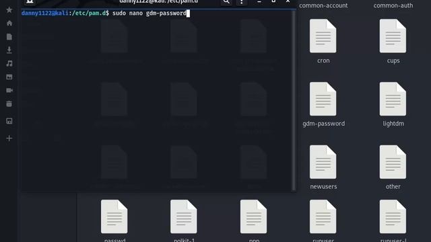Select the runuser file icon

[323, 216]
